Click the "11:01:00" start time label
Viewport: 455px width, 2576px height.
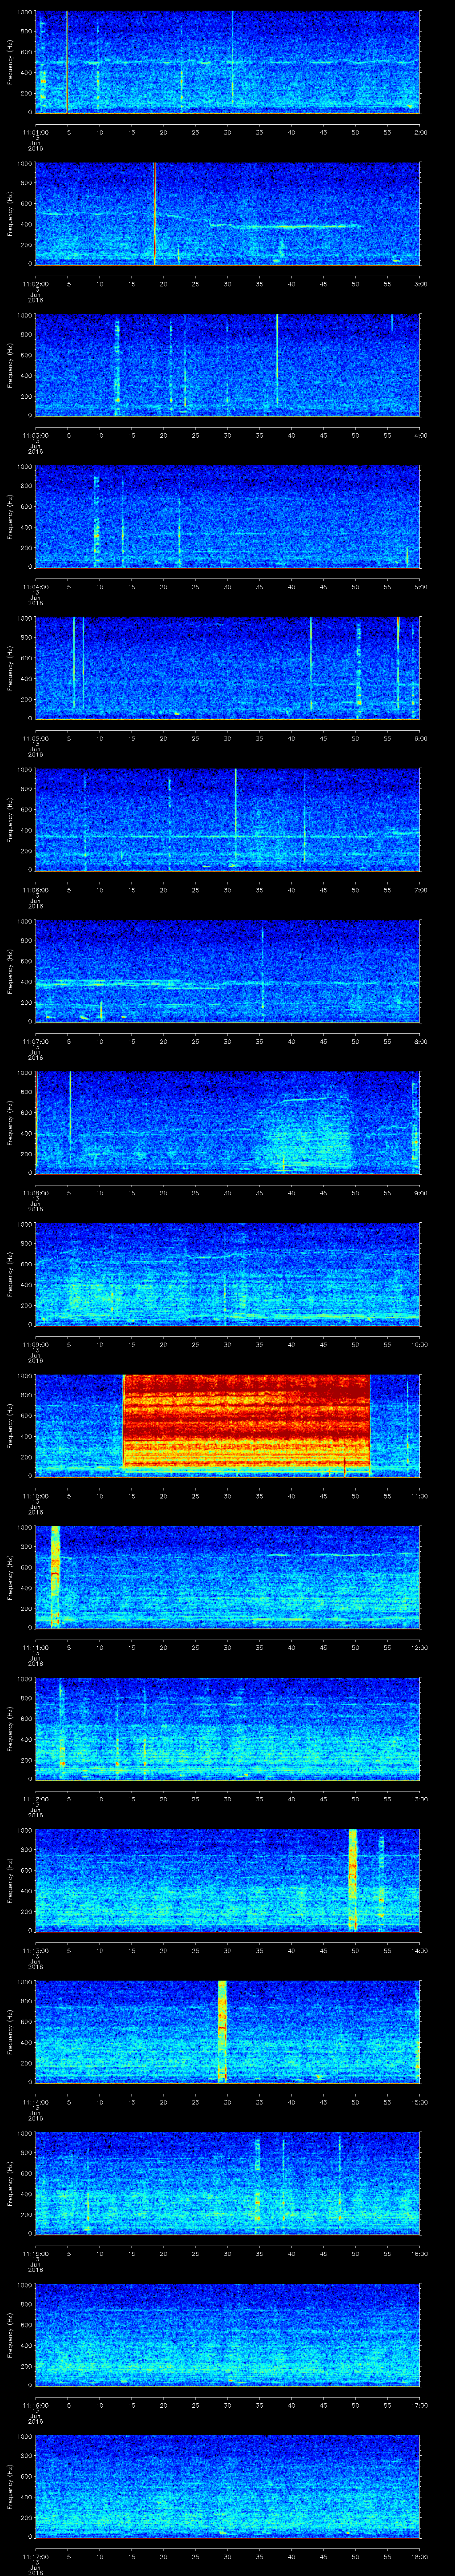click(x=36, y=132)
